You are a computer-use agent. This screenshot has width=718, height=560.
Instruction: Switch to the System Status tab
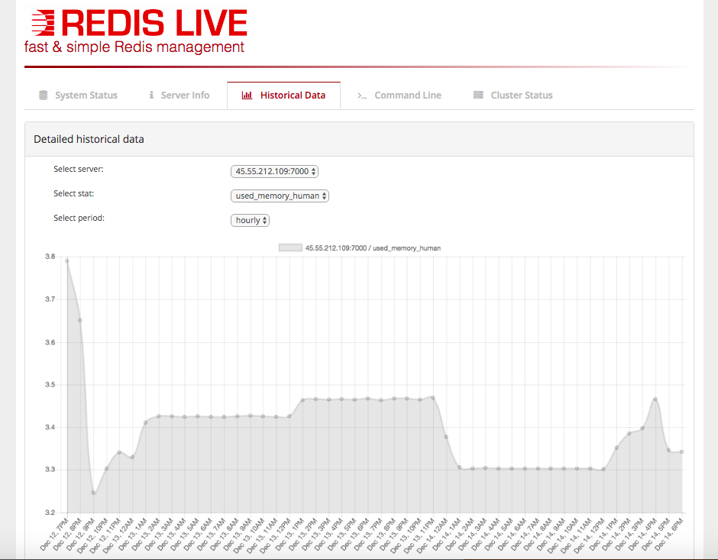(79, 95)
